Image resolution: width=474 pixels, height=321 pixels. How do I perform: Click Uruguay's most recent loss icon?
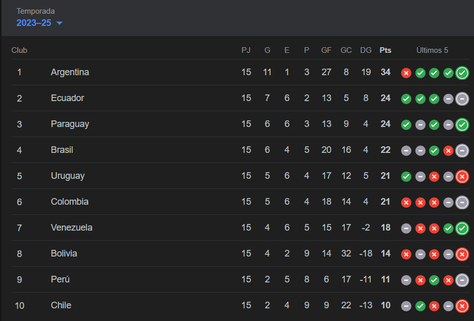[462, 177]
